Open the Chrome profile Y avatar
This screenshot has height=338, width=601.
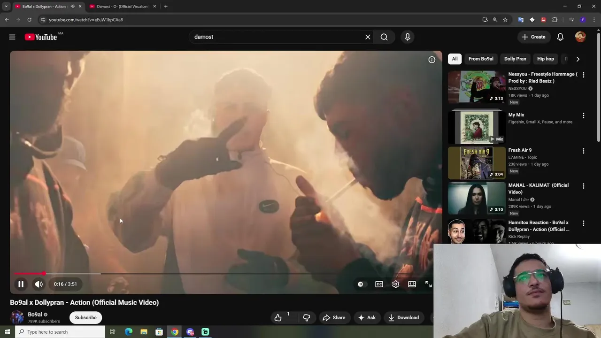pyautogui.click(x=583, y=20)
